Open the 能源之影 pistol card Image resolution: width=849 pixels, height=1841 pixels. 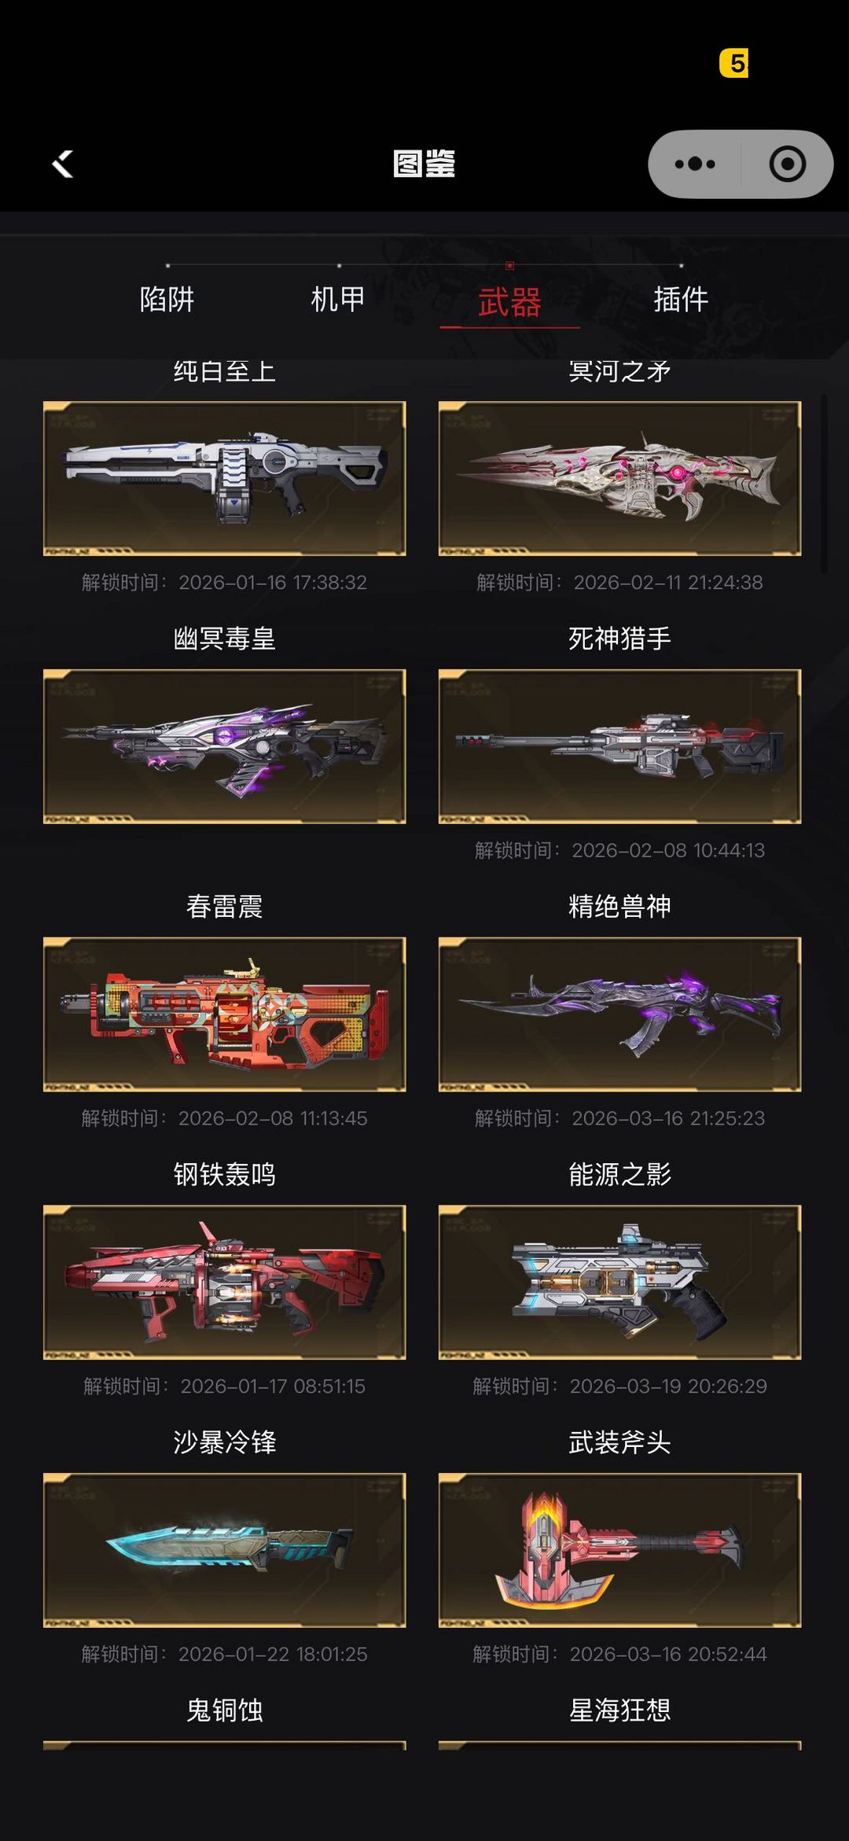pyautogui.click(x=619, y=1282)
